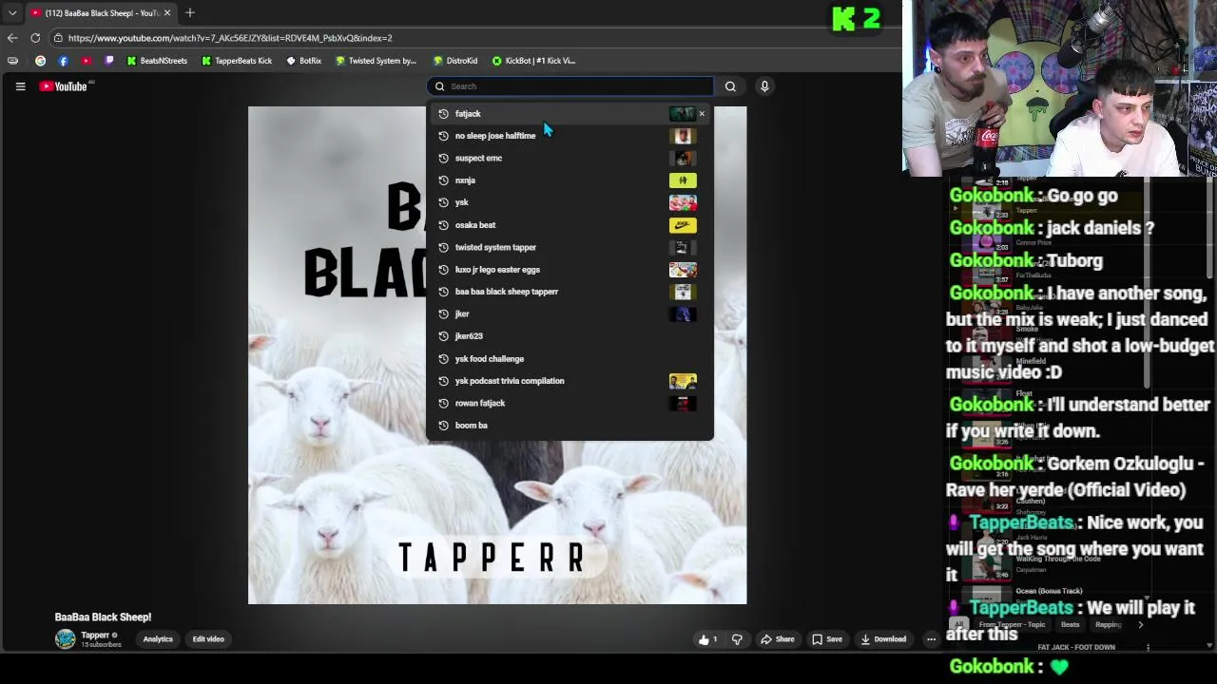
Task: Close the BaaBaa Black Sheep tab
Action: click(166, 13)
